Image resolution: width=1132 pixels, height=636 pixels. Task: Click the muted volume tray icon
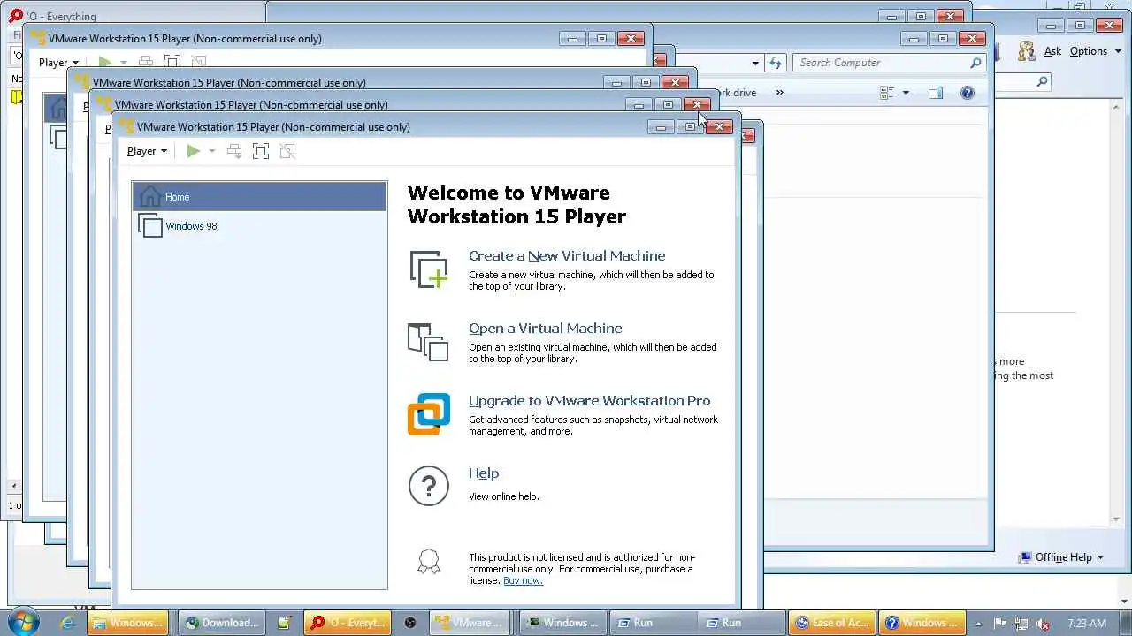coord(1043,624)
